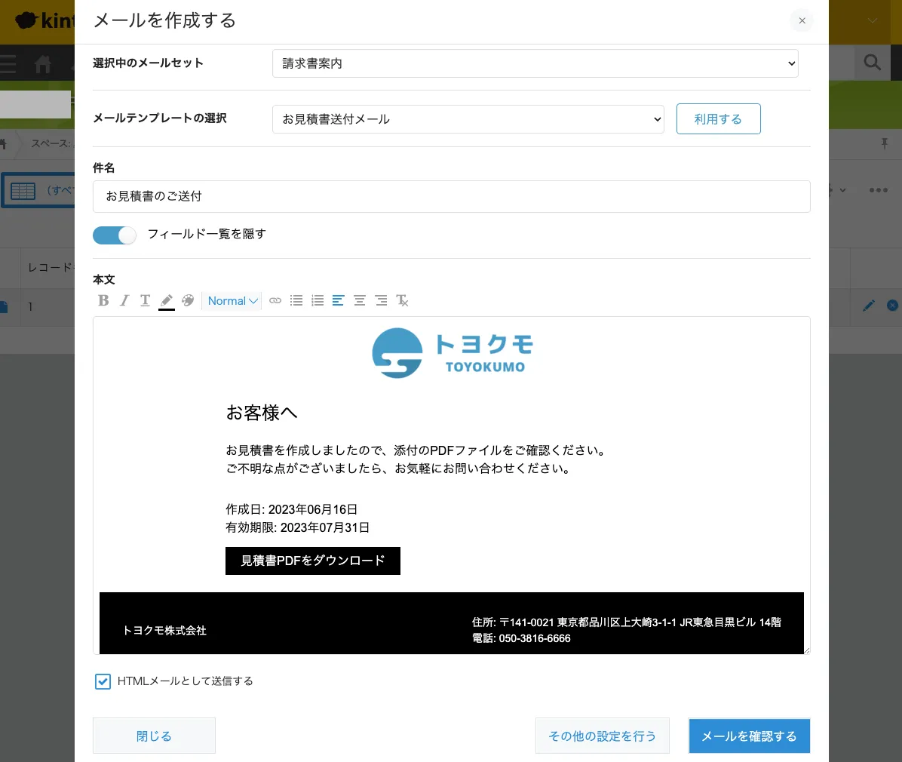The image size is (902, 762).
Task: Apply italic formatting to body text
Action: click(x=124, y=300)
